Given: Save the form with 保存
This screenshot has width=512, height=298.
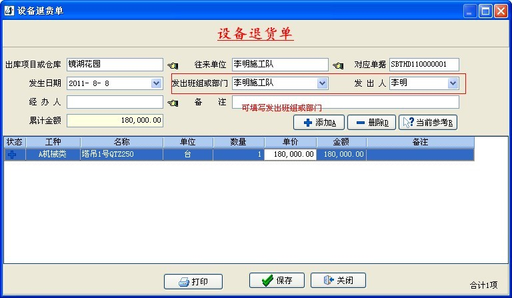Looking at the screenshot, I should [277, 281].
